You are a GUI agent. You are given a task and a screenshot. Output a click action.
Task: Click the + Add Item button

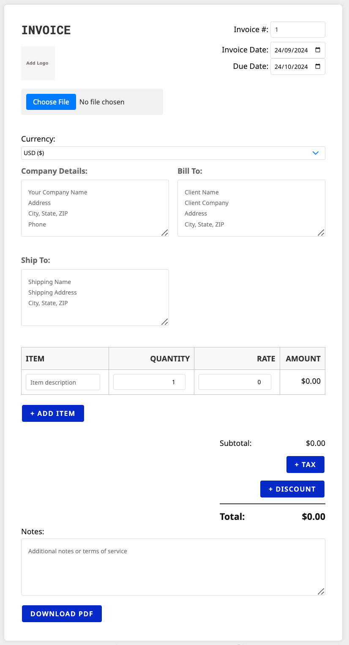(53, 413)
